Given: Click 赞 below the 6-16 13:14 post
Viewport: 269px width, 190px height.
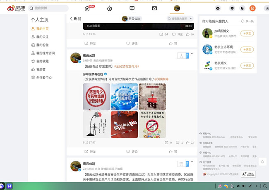Looking at the screenshot, I should pyautogui.click(x=173, y=43).
